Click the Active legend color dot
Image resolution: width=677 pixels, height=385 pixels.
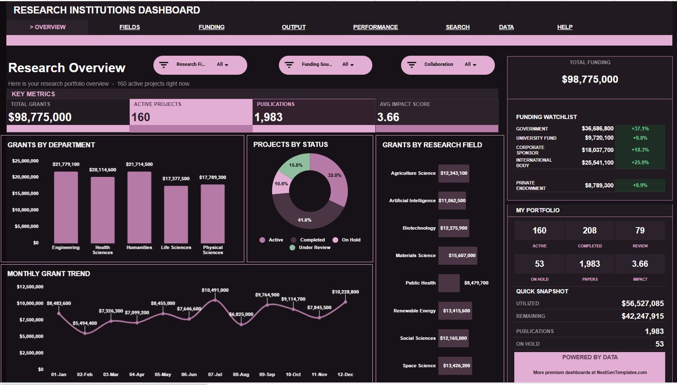(x=262, y=240)
